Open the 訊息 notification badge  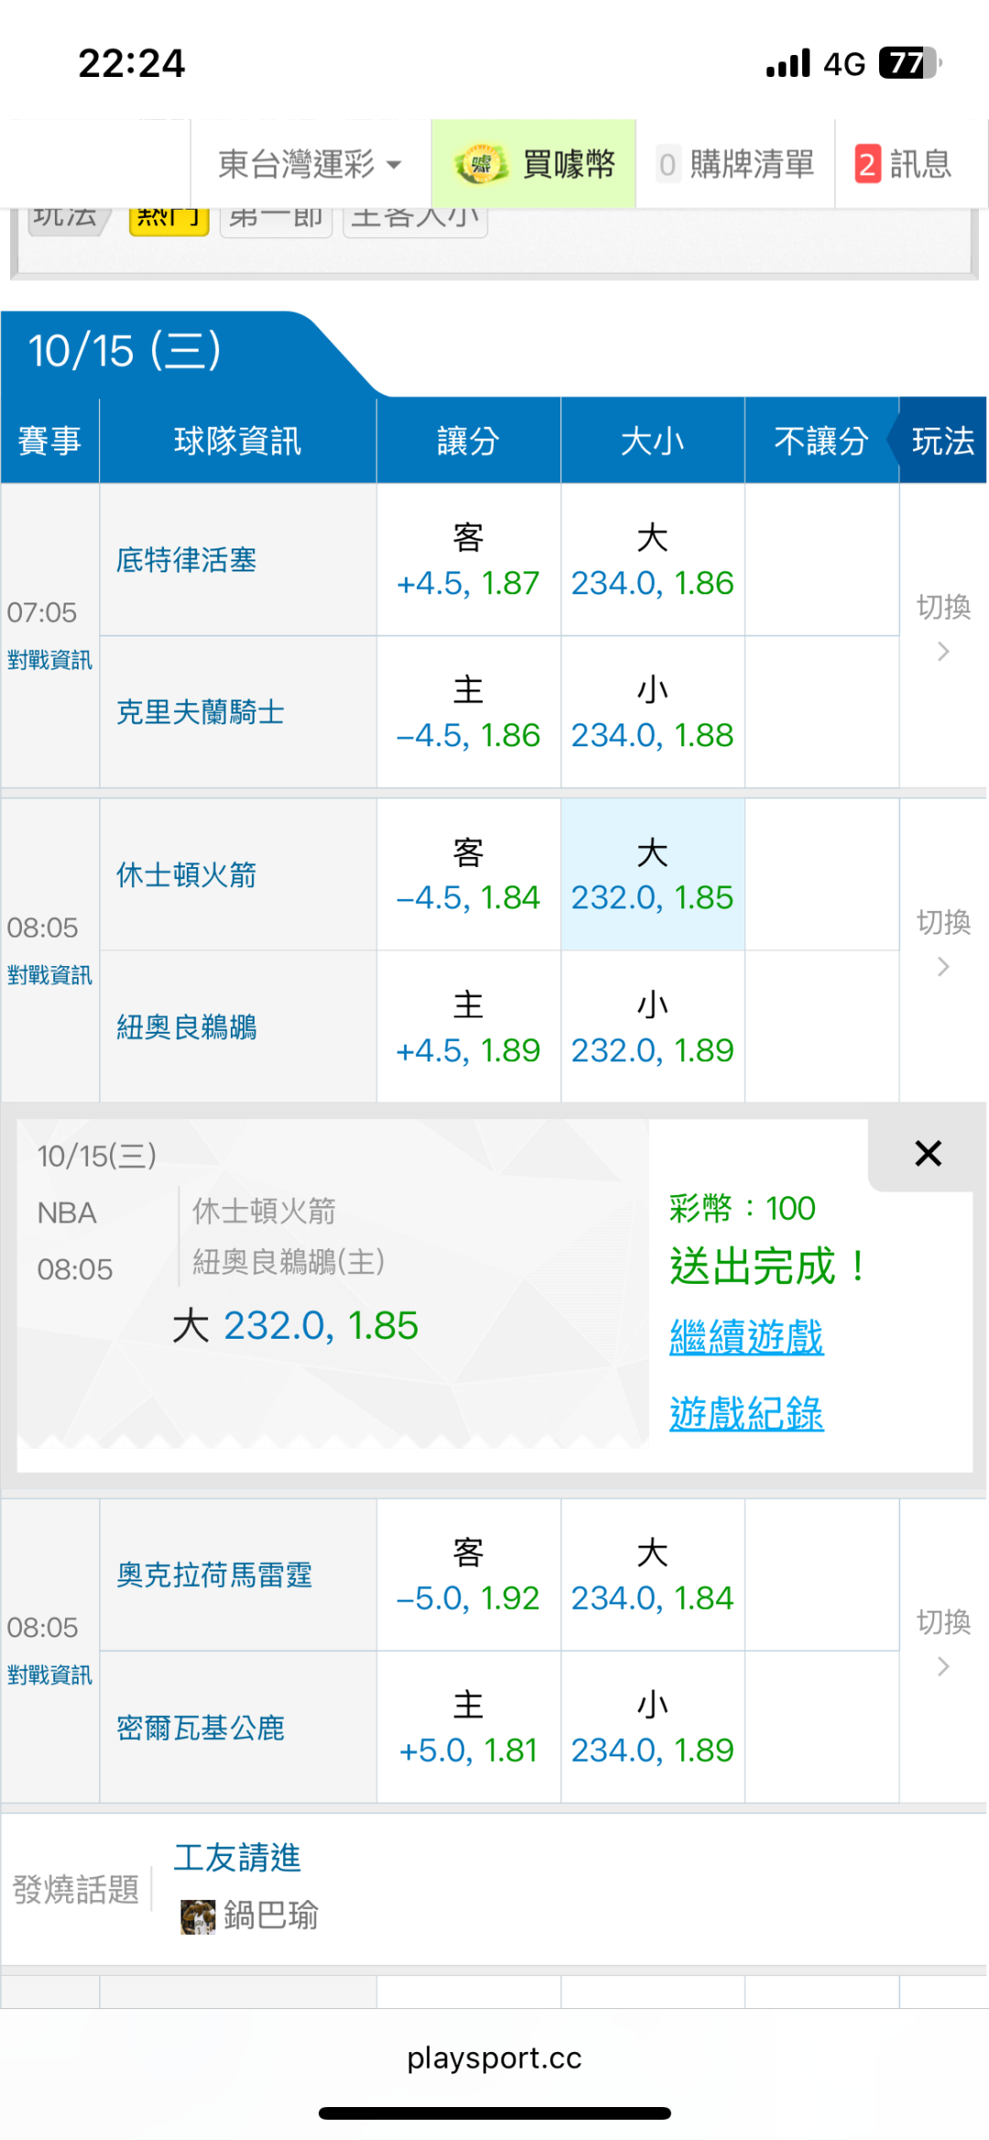coord(867,165)
